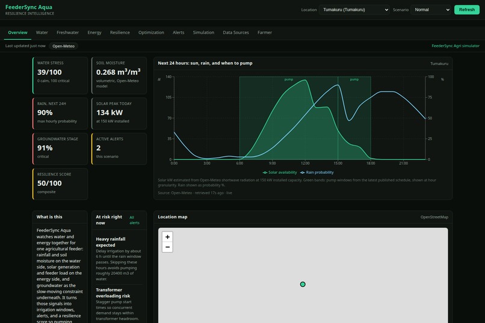Open the Scenario dropdown set to Normal
Screen dimensions: 485x323
pyautogui.click(x=431, y=10)
